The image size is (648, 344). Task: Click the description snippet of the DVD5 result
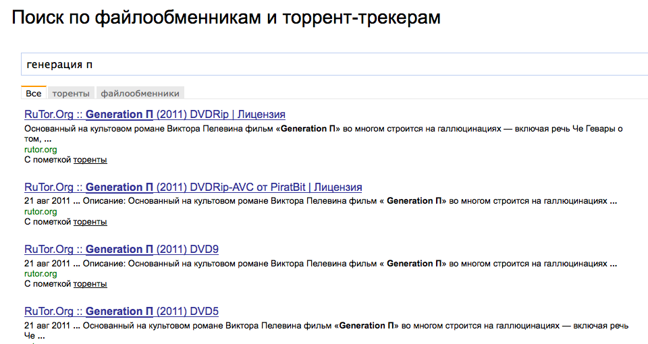click(327, 331)
